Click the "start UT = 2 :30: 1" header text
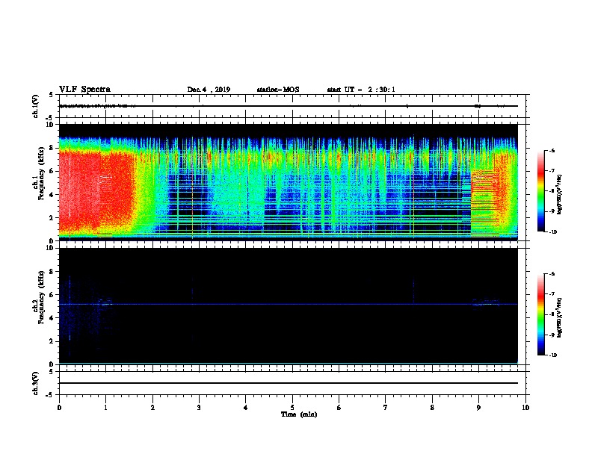This screenshot has height=457, width=592. pyautogui.click(x=361, y=90)
